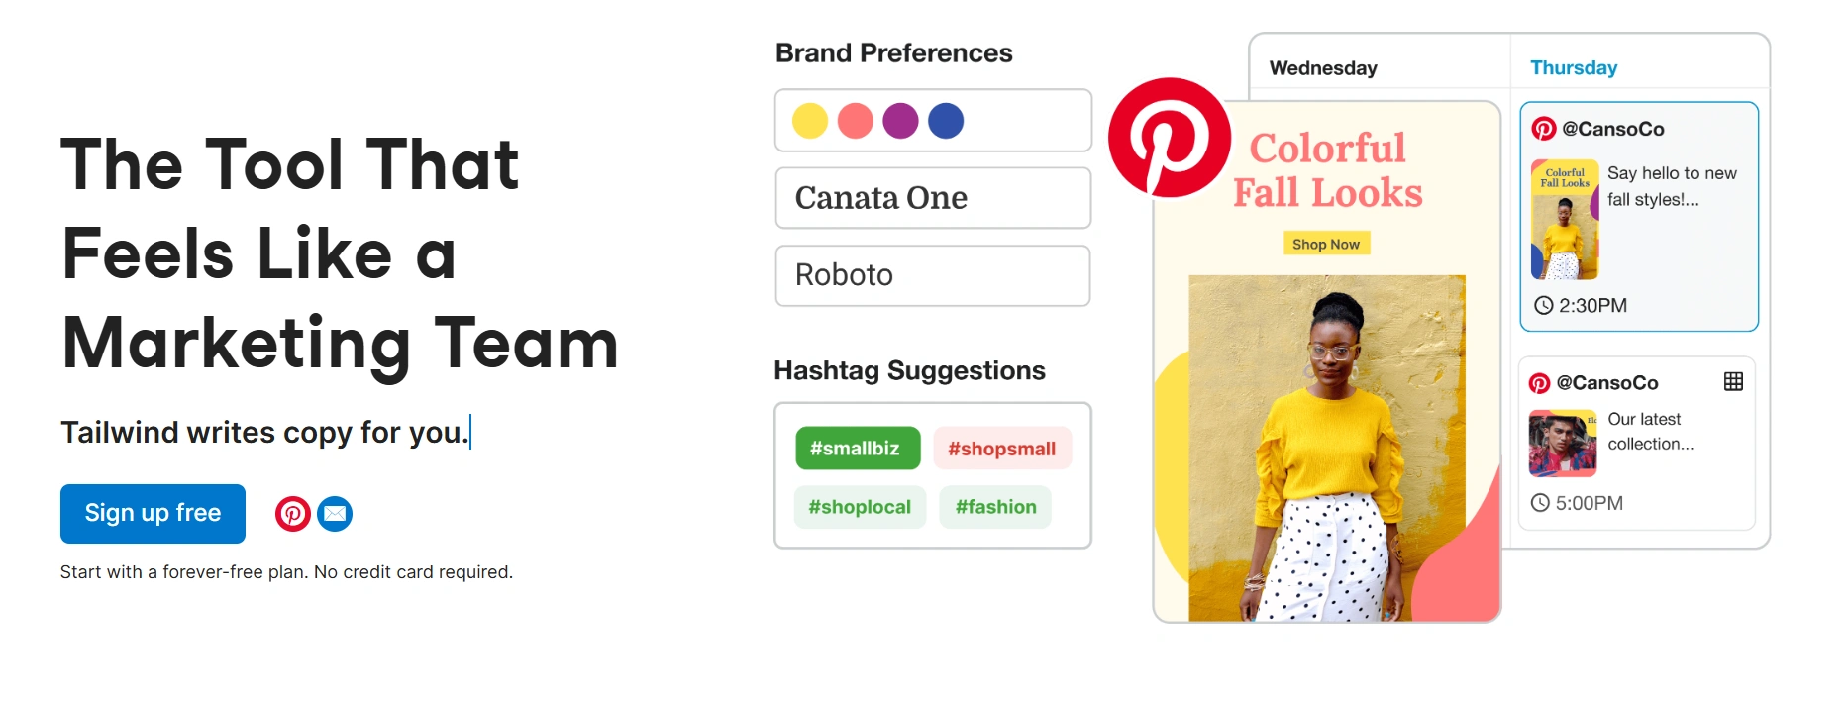1848x705 pixels.
Task: Toggle the #shoplocal hashtag suggestion
Action: pyautogui.click(x=860, y=507)
